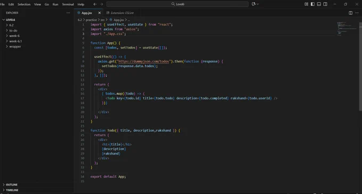Click the editor vertical scrollbar
This screenshot has height=194, width=362.
coord(360,66)
